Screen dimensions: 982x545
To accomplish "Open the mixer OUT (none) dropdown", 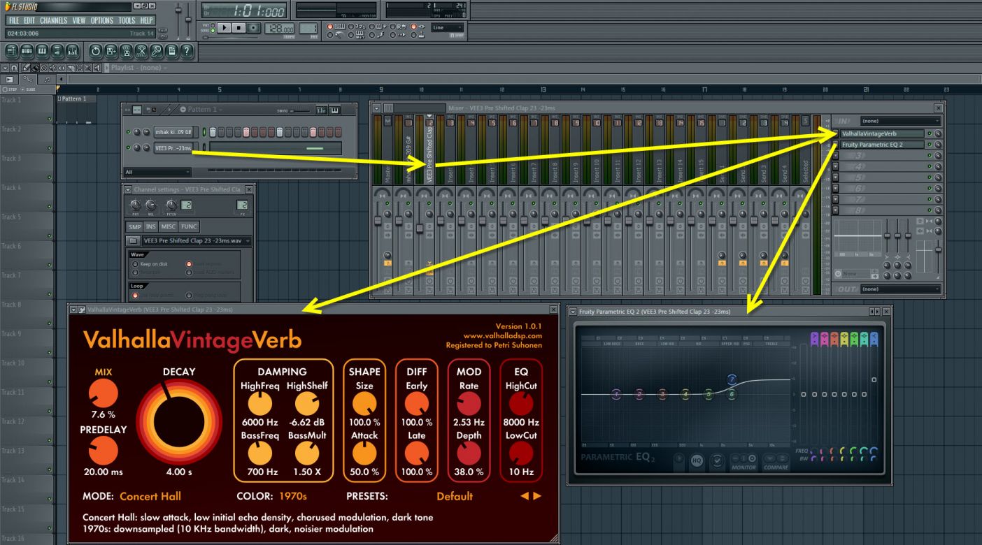I will pos(900,289).
